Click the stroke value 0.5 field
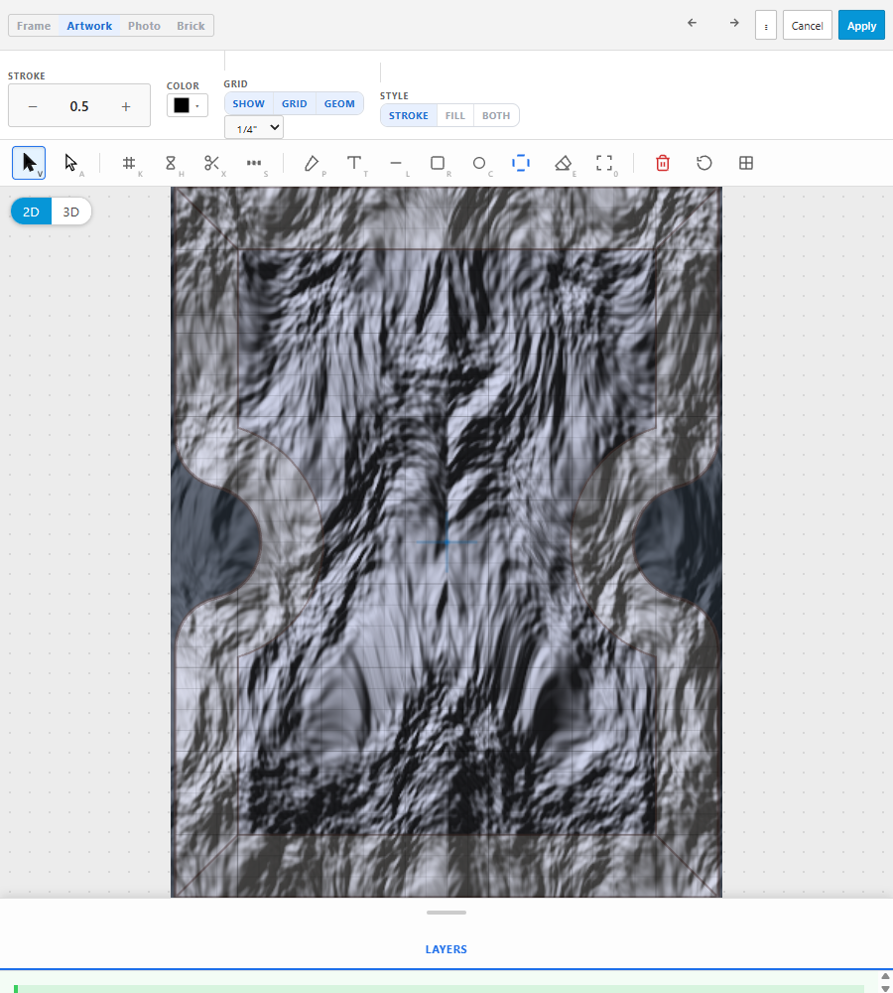Screen dimensions: 893x993 coord(79,106)
